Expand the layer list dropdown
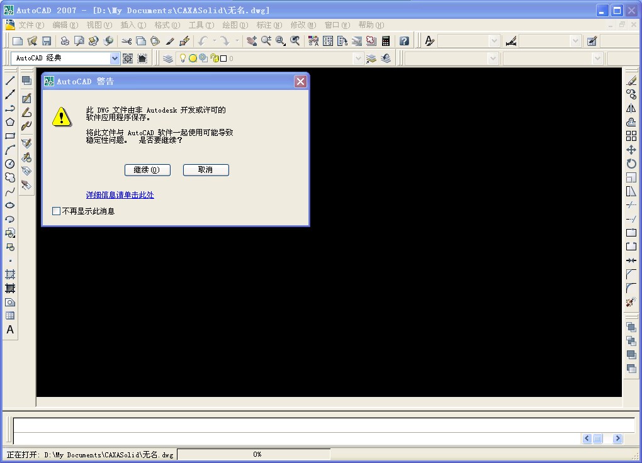 pos(358,58)
